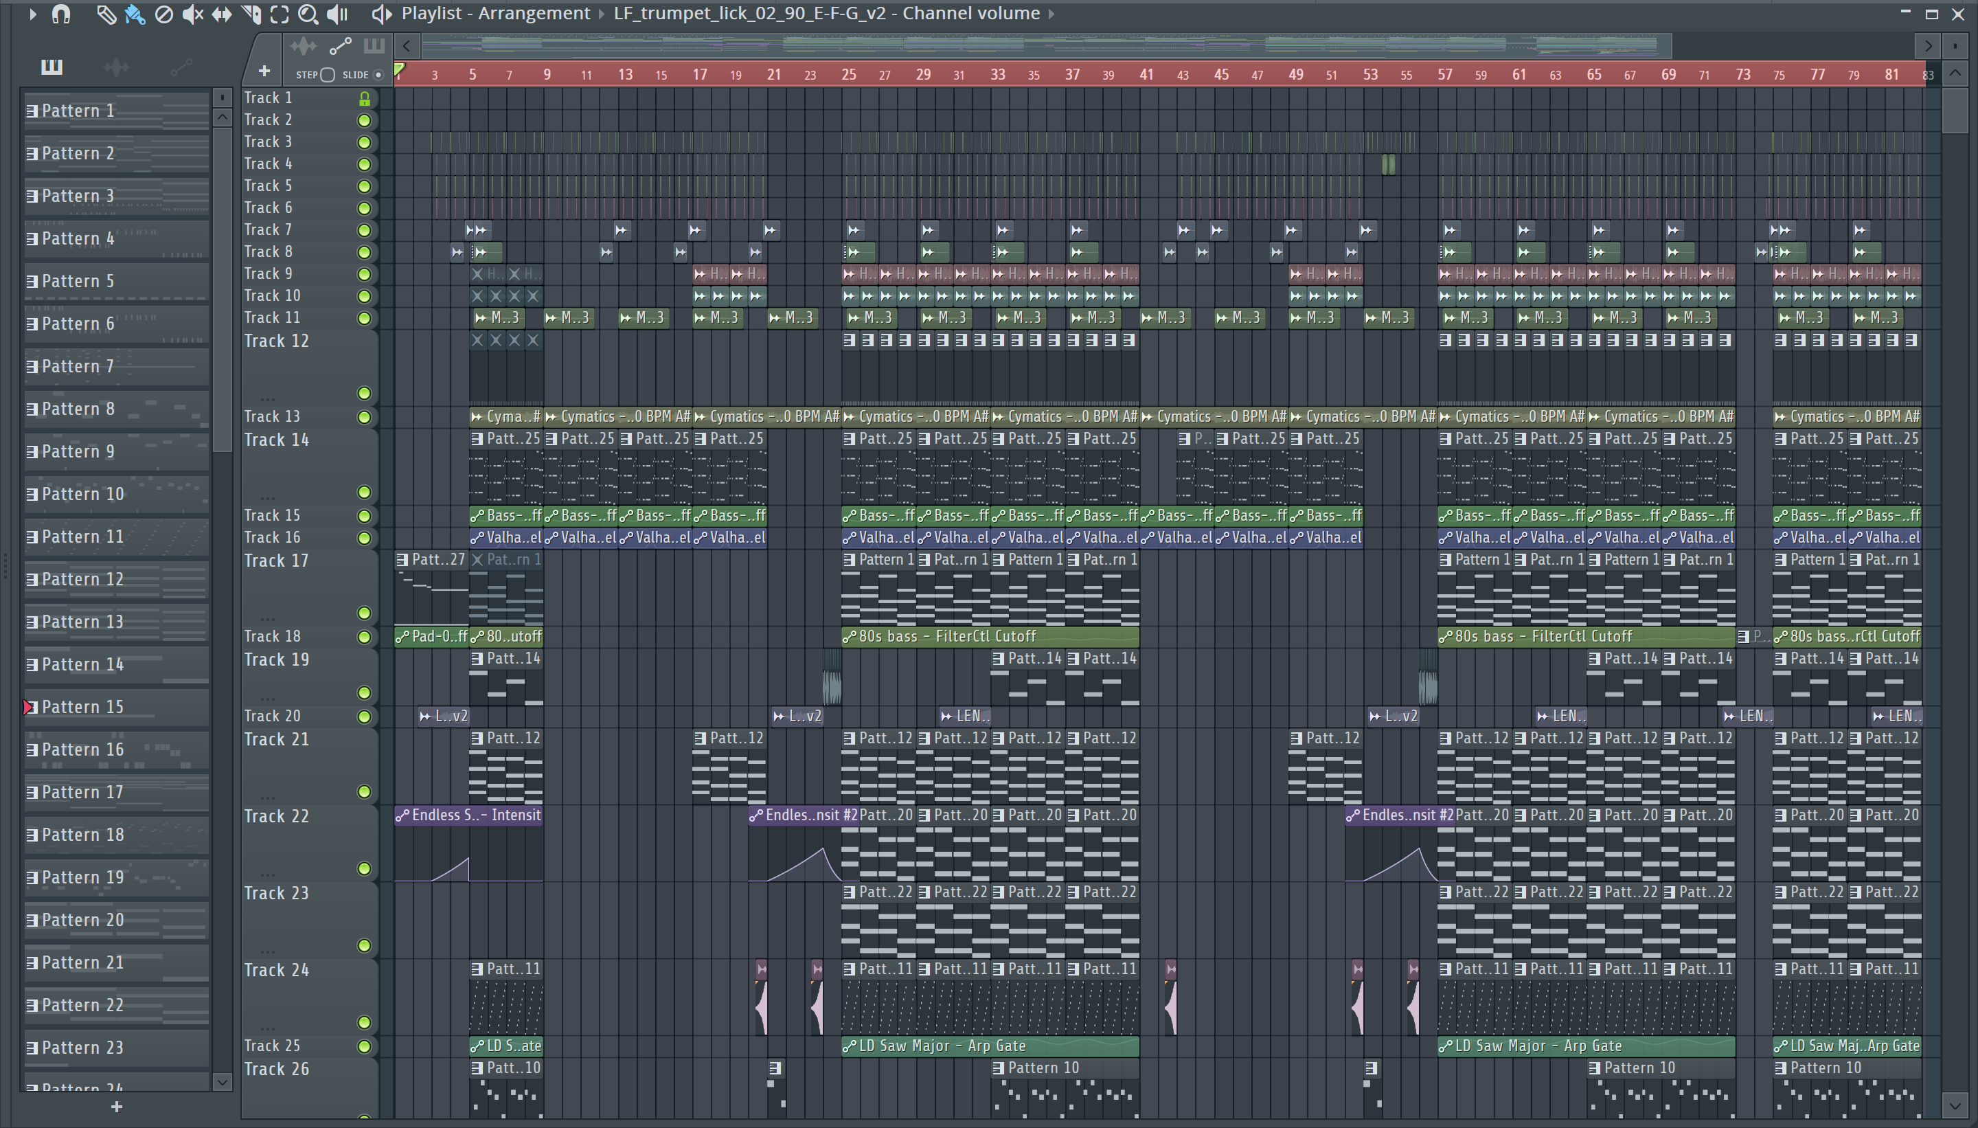
Task: Click the Track 12 header label
Action: pos(277,341)
